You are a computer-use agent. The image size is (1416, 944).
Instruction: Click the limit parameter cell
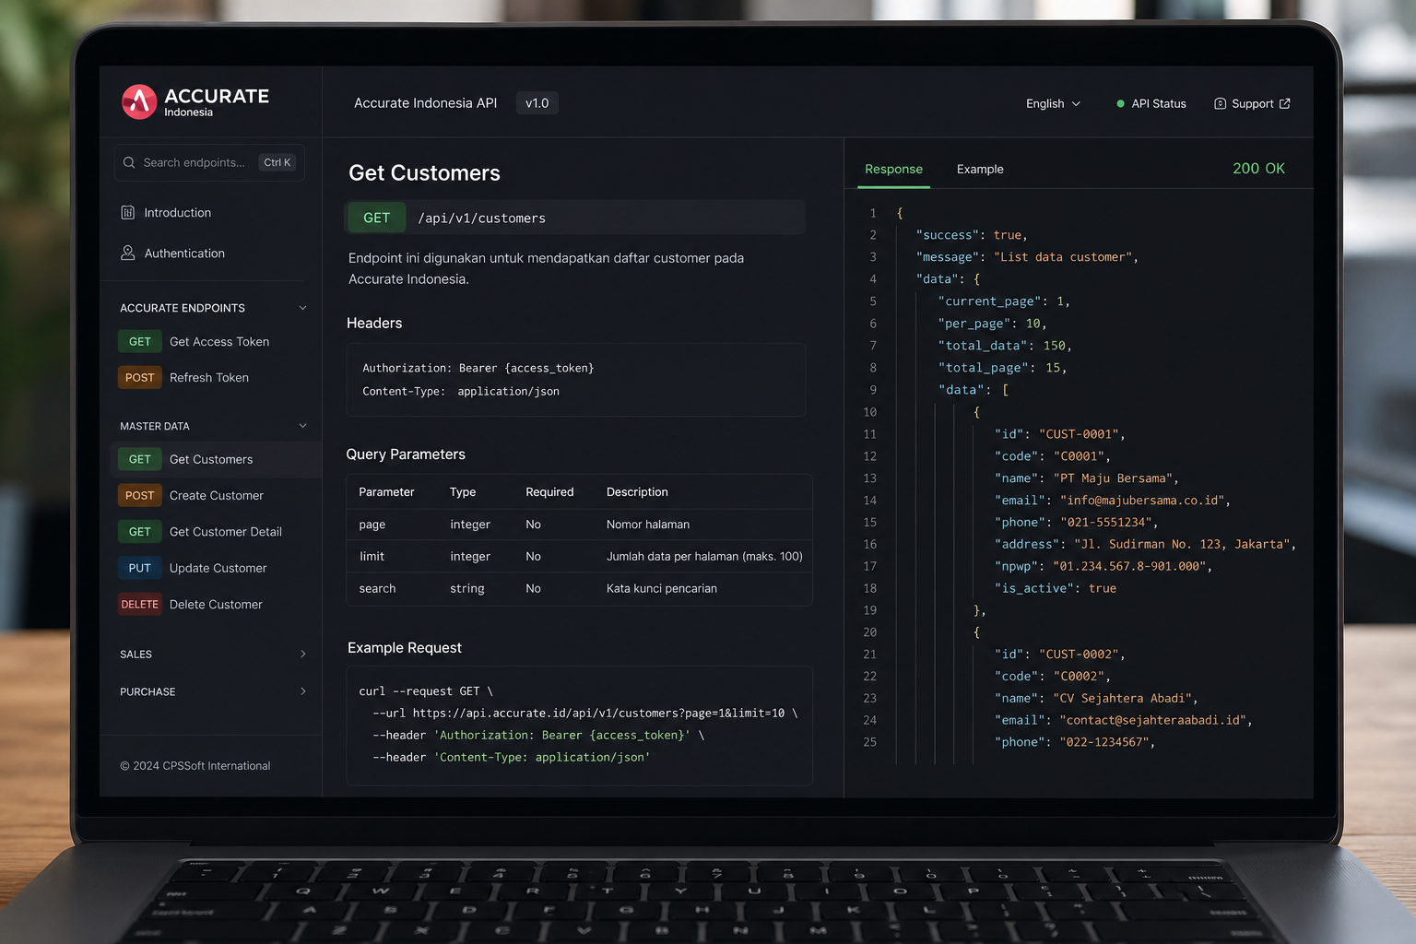(x=372, y=557)
